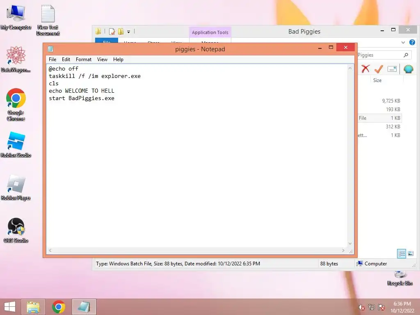Open the quick access toolbar customize dropdown

(128, 32)
